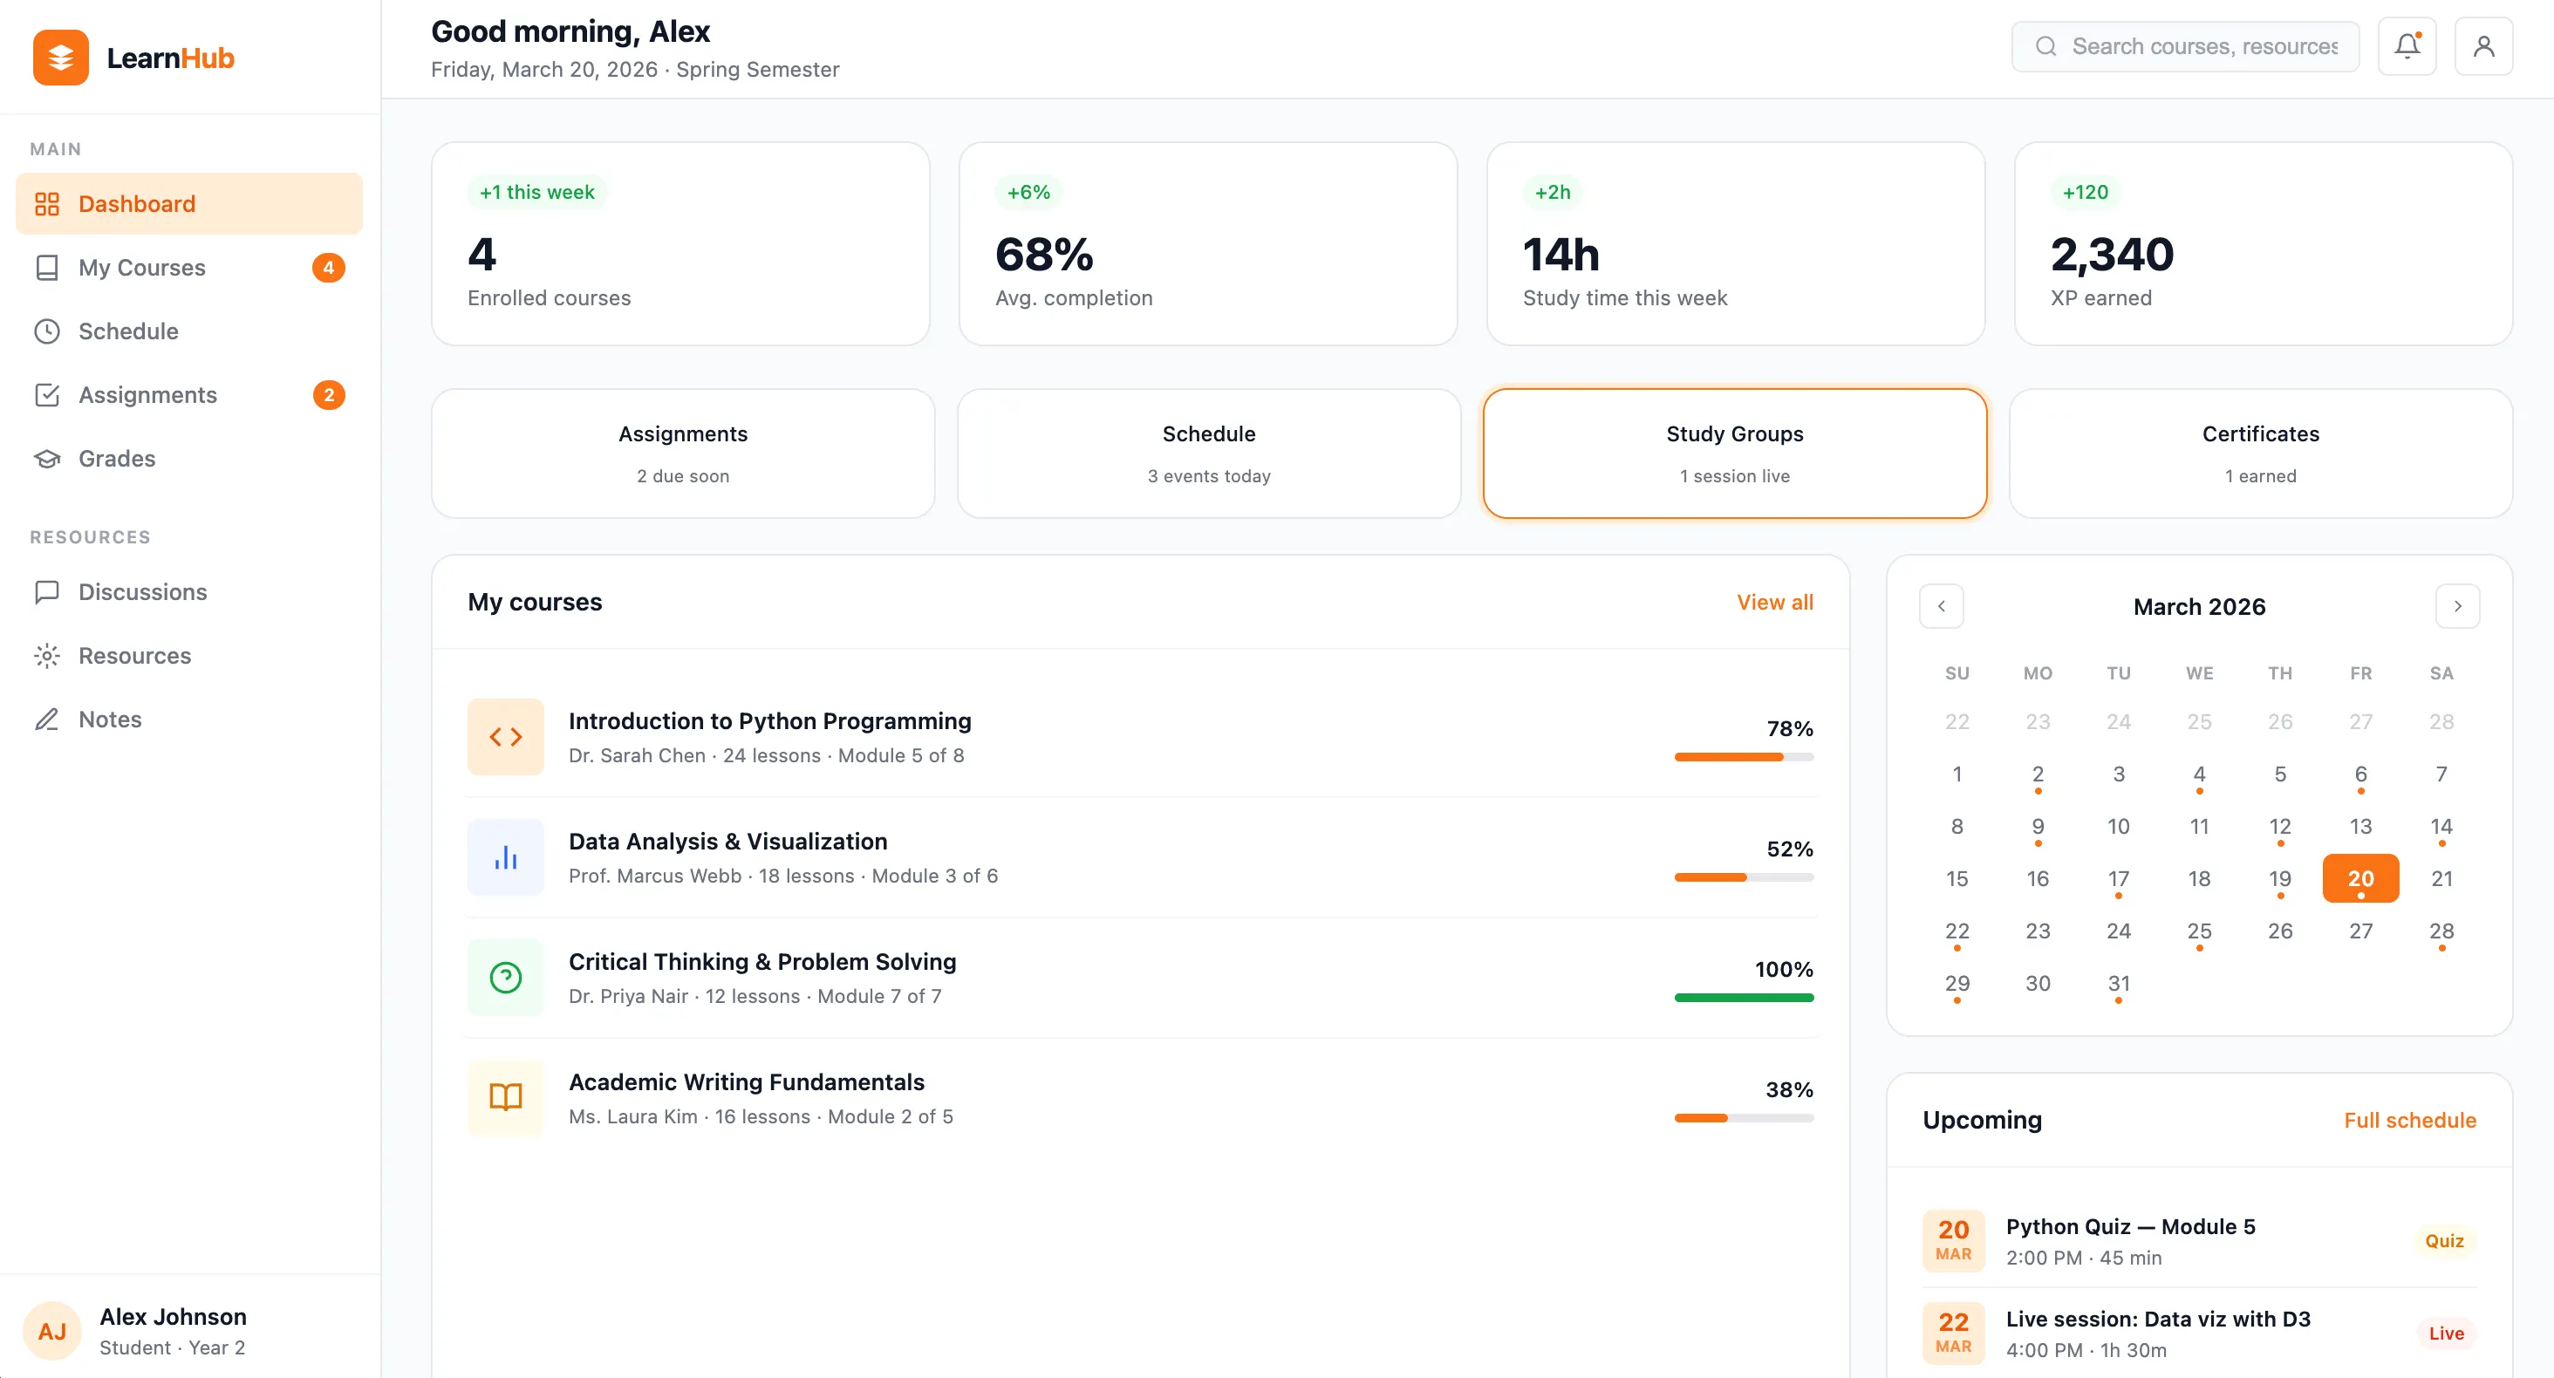Click the My Courses count badge 4
This screenshot has height=1378, width=2554.
(x=328, y=268)
